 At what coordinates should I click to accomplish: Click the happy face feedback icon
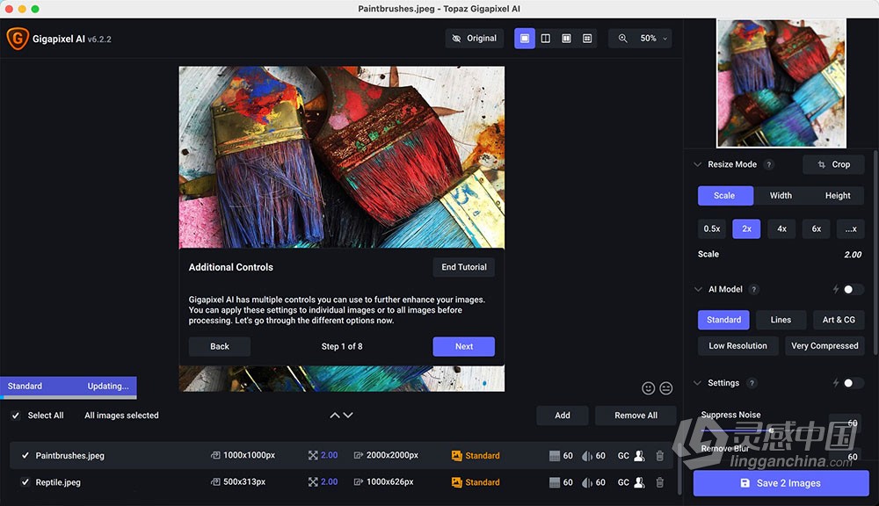[648, 387]
